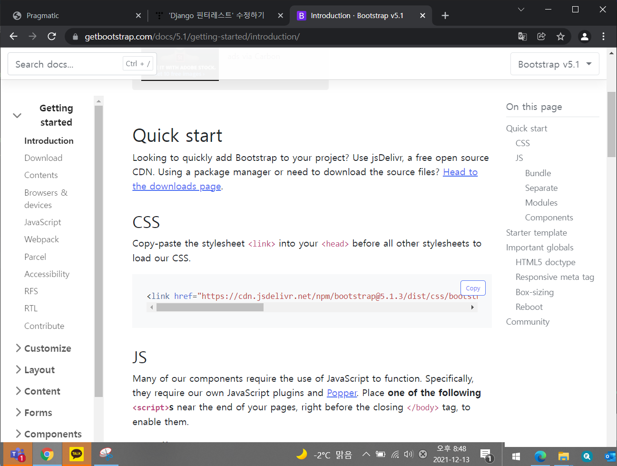Expand the Customize section

43,348
